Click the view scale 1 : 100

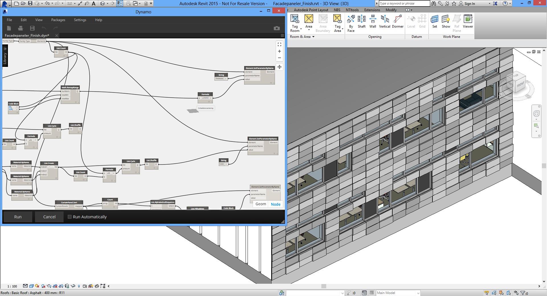12,286
